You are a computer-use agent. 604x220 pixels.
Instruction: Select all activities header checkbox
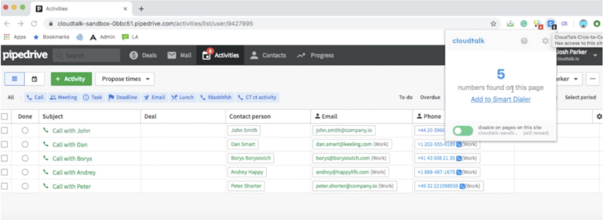[x=4, y=116]
